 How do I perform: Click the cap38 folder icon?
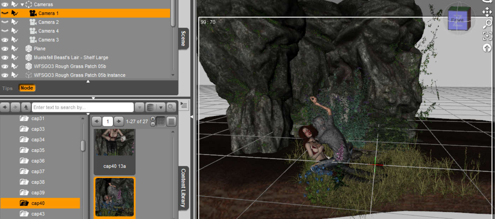(x=24, y=182)
